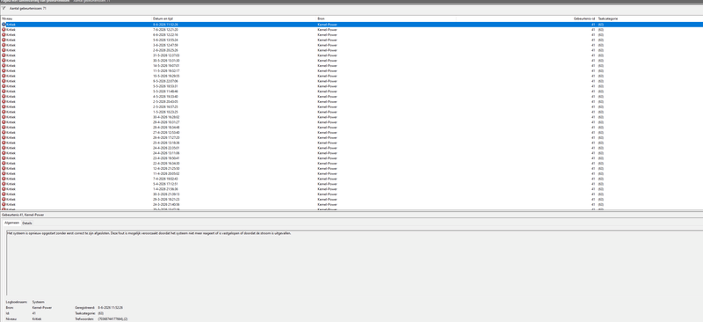
Task: Click the critical icon of the 22-4-2026 event
Action: click(x=4, y=164)
